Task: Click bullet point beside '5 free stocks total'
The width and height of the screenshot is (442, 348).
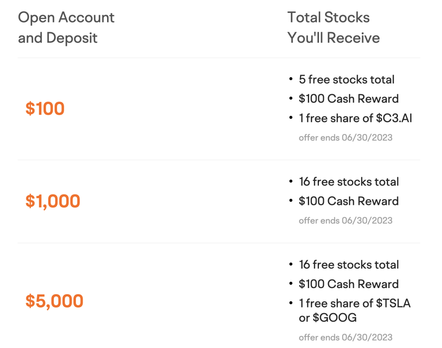Action: pyautogui.click(x=291, y=79)
